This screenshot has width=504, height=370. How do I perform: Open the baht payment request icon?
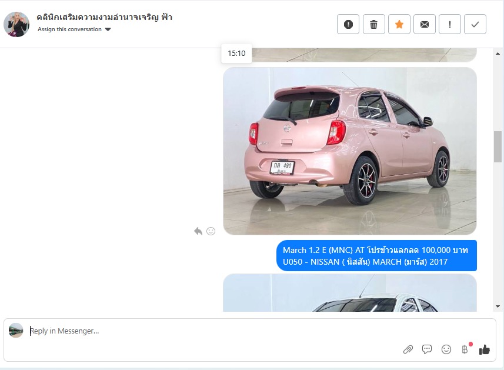[465, 349]
